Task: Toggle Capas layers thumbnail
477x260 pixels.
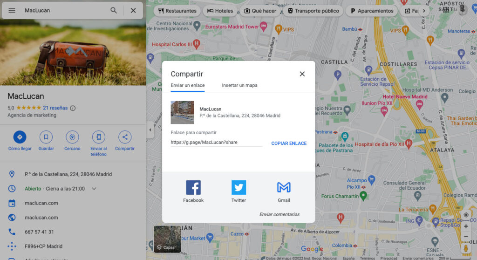Action: 167,239
